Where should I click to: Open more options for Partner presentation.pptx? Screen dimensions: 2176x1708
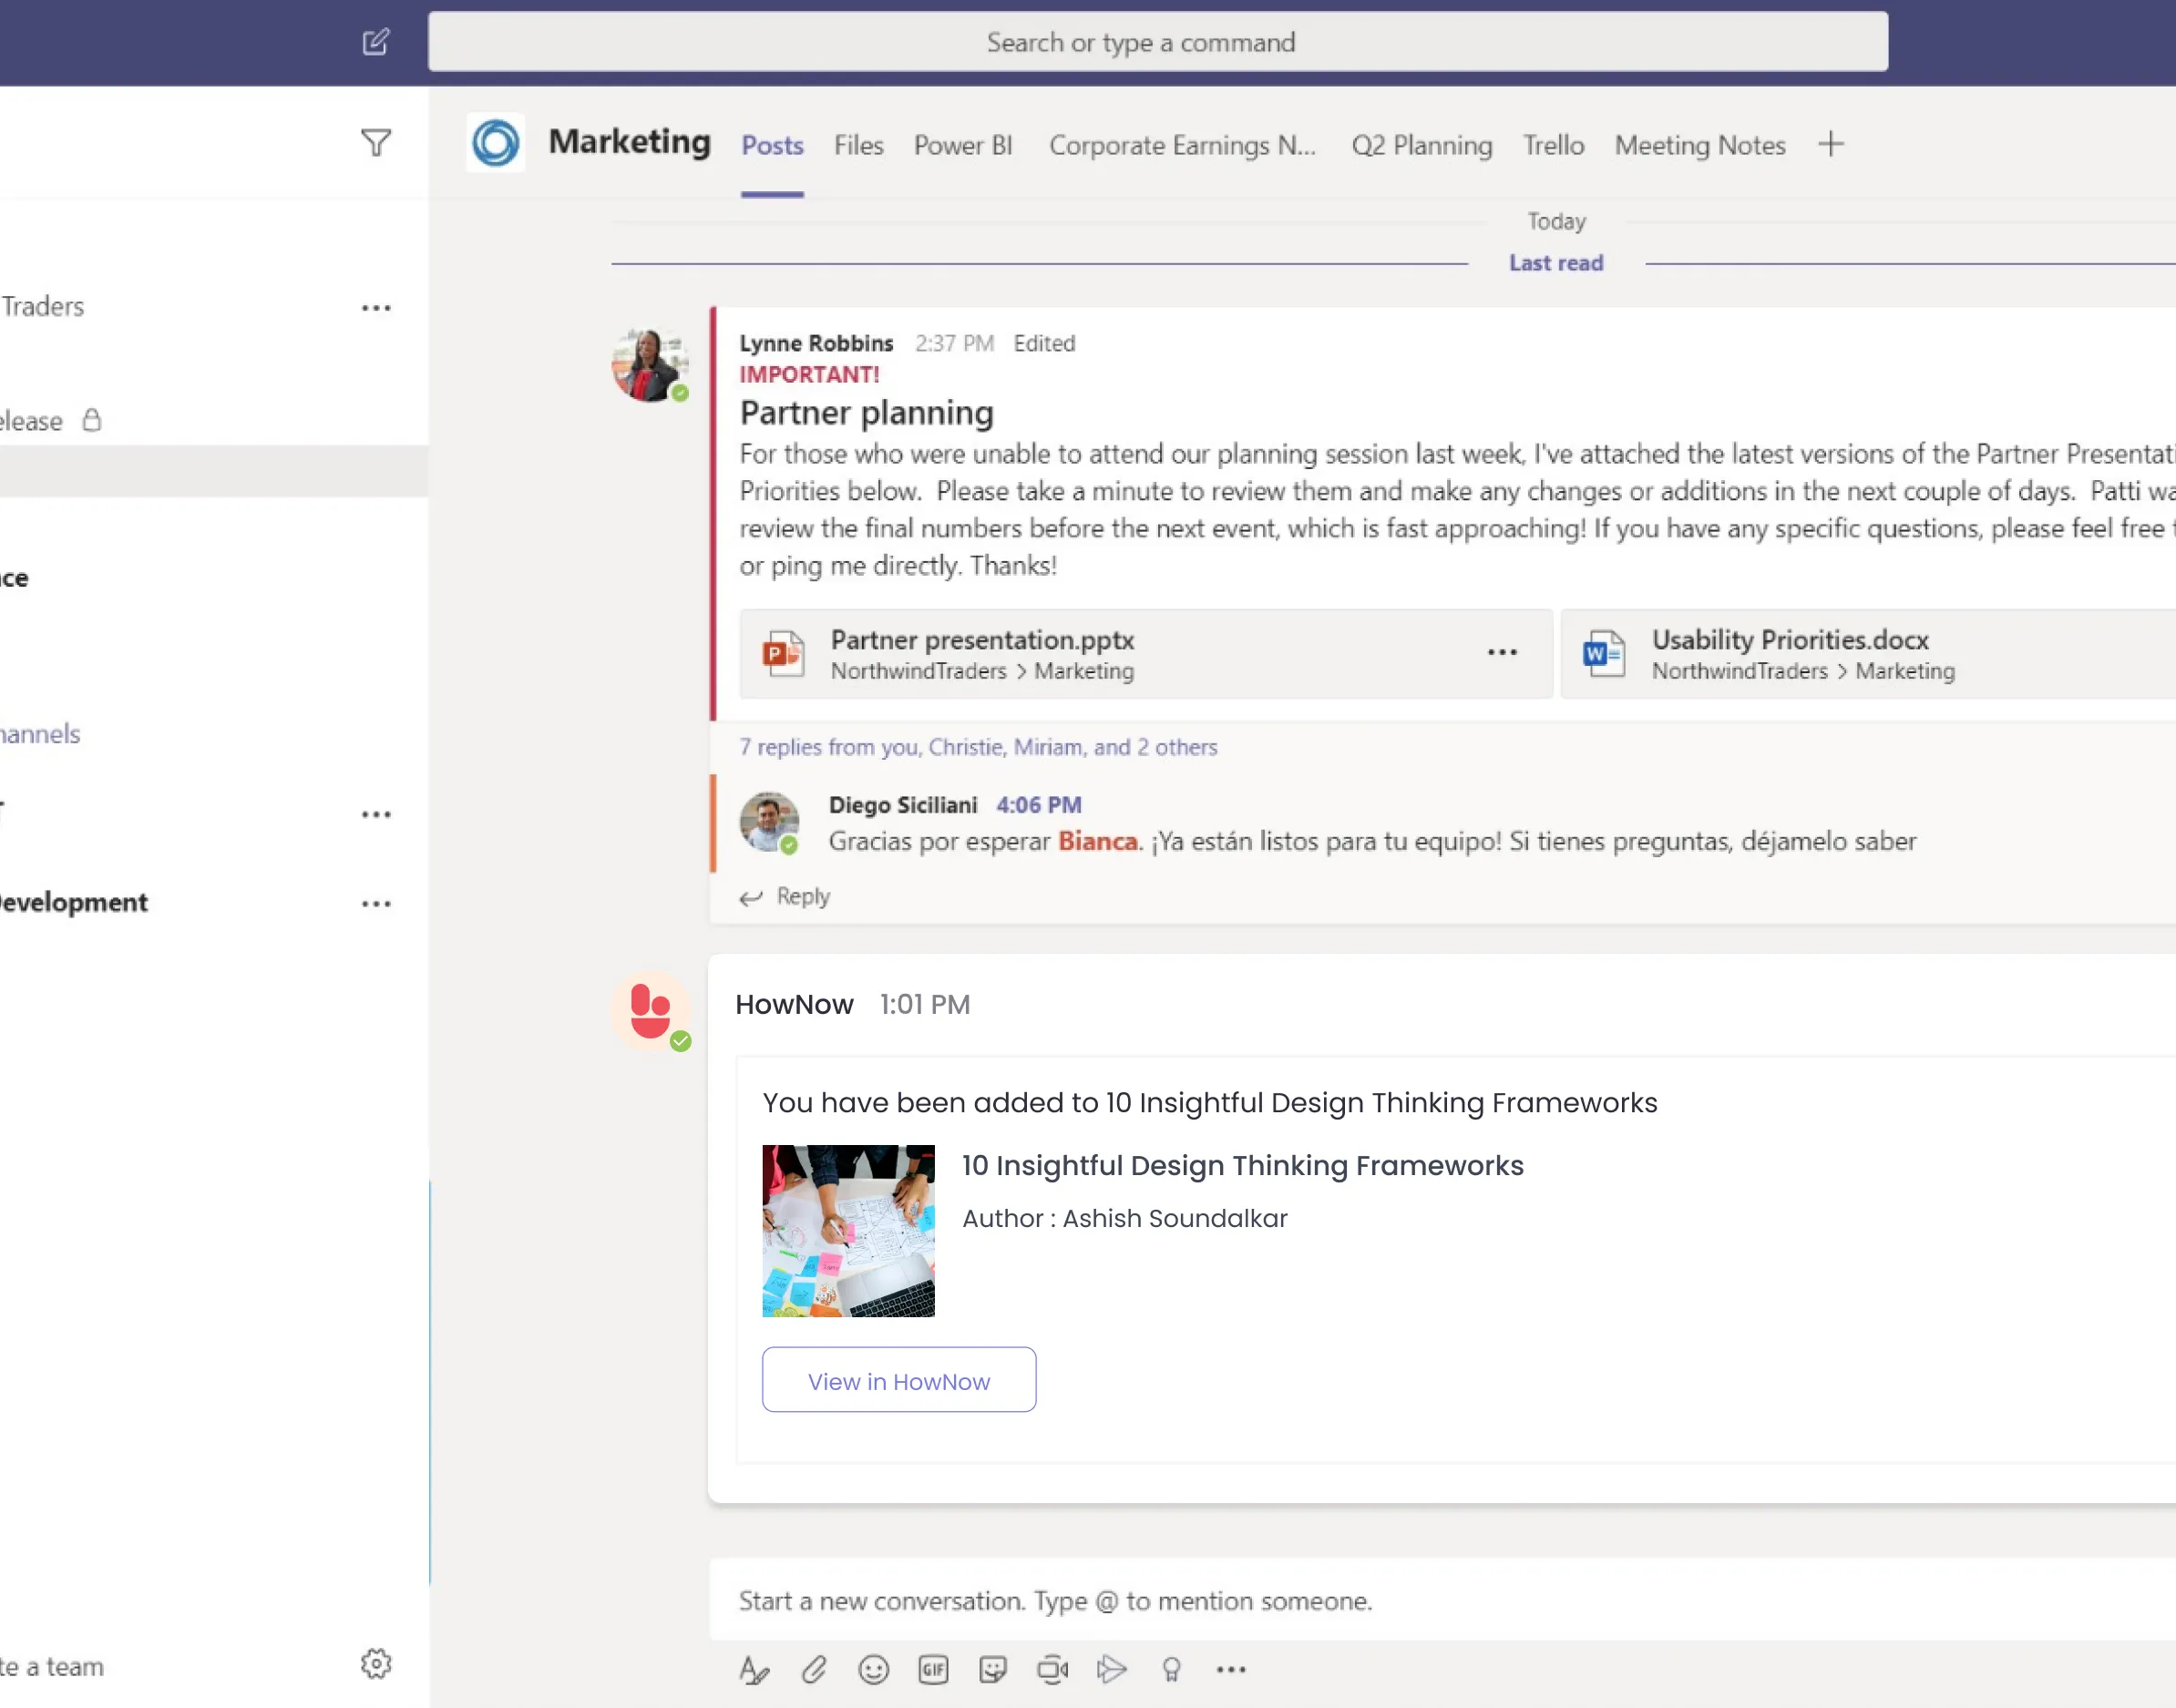(x=1502, y=652)
